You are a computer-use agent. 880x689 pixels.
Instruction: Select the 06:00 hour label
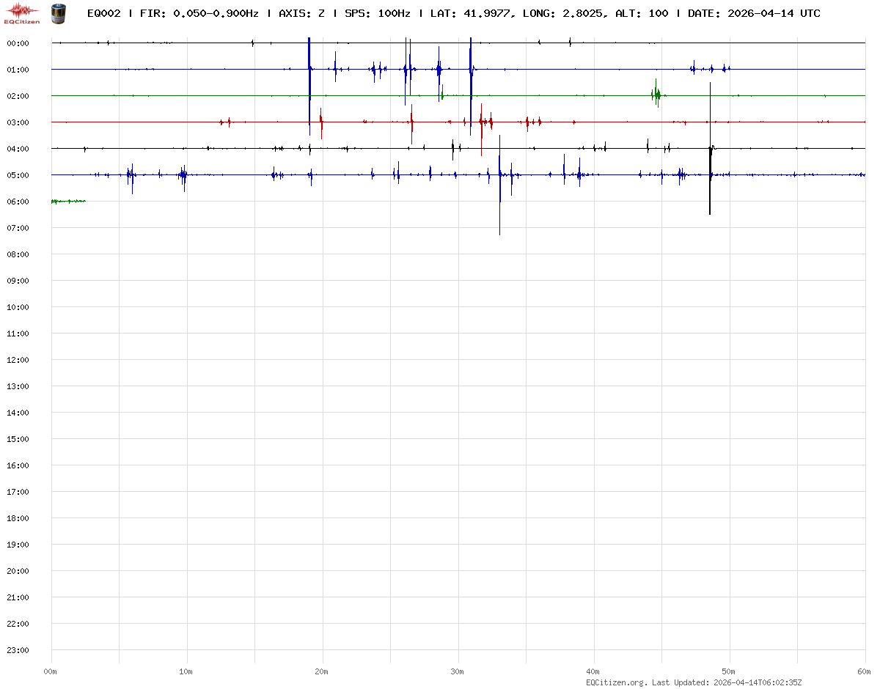tap(18, 202)
